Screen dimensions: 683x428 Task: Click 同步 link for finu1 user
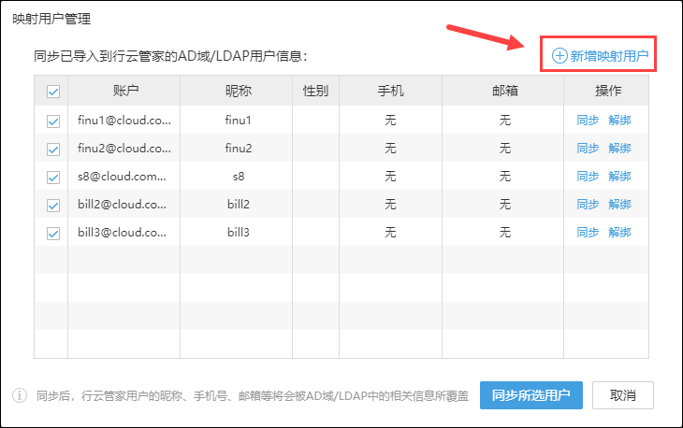pos(588,120)
